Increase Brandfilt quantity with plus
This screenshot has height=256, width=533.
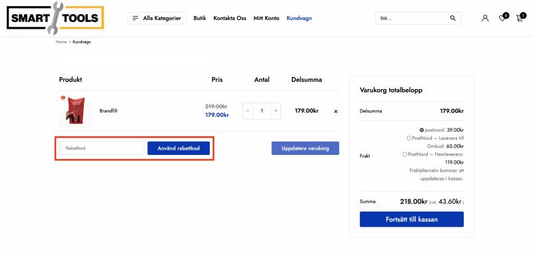[276, 111]
